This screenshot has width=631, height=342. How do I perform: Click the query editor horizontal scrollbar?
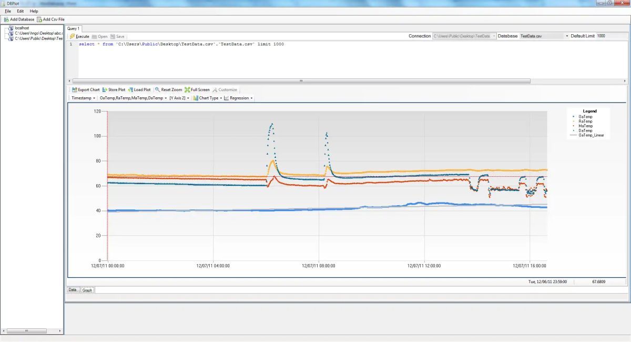[301, 81]
